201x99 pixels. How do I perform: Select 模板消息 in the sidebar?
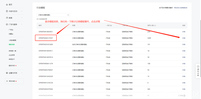click(x=12, y=44)
